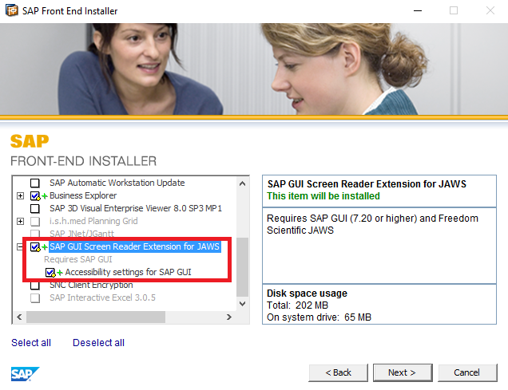Click the Select all link

tap(31, 343)
